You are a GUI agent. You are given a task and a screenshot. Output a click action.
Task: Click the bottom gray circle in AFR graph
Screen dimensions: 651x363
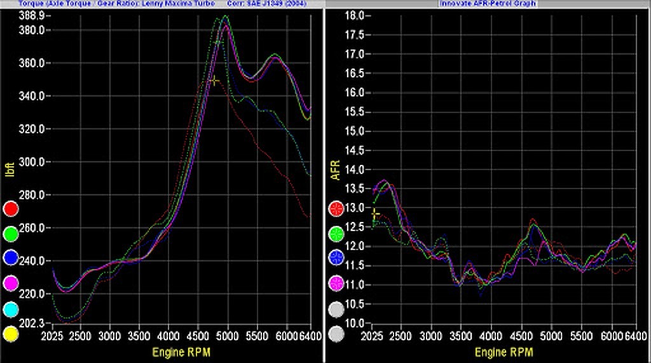coord(338,333)
